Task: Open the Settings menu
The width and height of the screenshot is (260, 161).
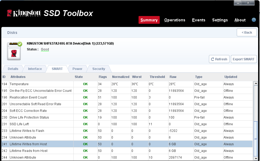Action: pyautogui.click(x=220, y=20)
